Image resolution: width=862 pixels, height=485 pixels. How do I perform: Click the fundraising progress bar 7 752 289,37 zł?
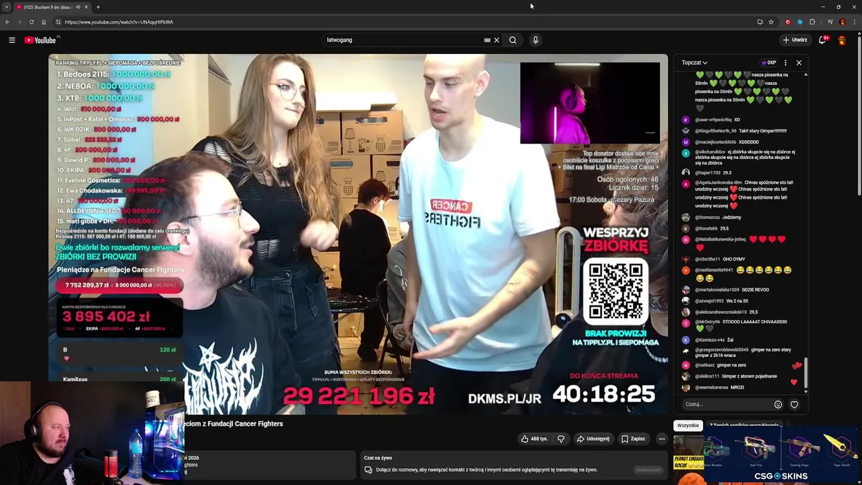click(119, 285)
